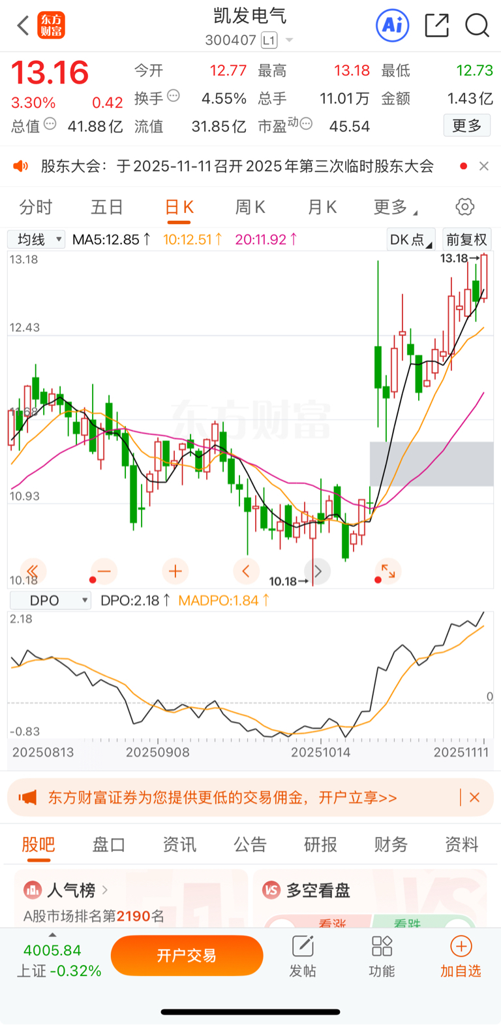Open the 股吧 tab
The width and height of the screenshot is (501, 1025).
pyautogui.click(x=38, y=845)
